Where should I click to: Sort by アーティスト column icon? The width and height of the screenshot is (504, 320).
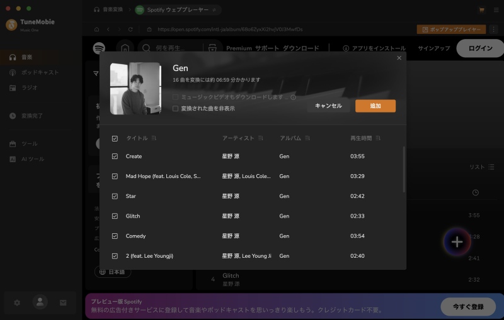tap(260, 138)
